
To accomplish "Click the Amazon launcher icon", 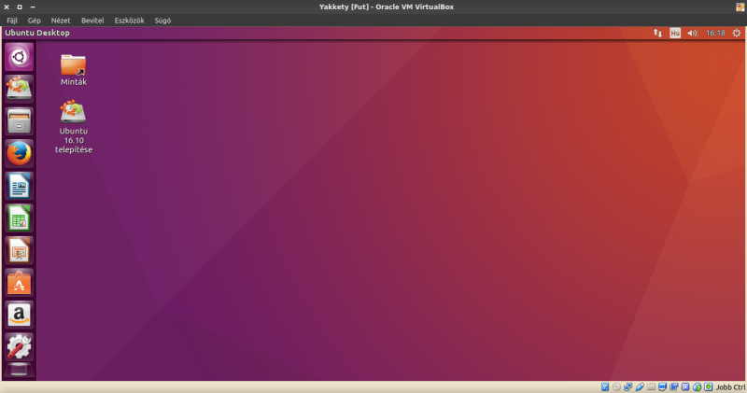I will [19, 314].
